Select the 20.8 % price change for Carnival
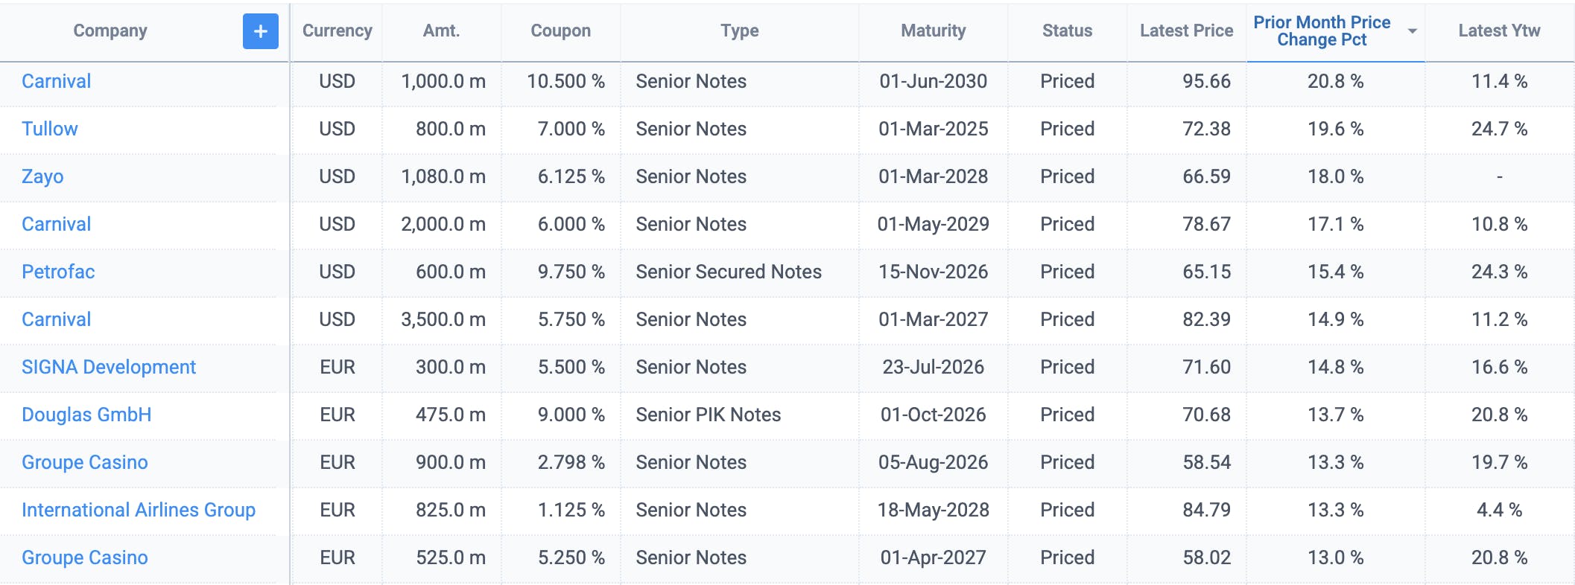 pos(1336,81)
